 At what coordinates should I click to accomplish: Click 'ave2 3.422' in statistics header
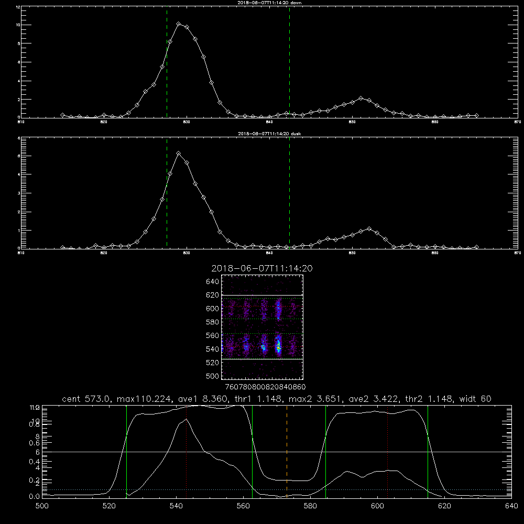[373, 399]
